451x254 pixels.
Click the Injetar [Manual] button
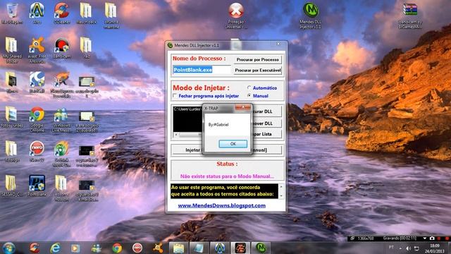[x=226, y=150]
